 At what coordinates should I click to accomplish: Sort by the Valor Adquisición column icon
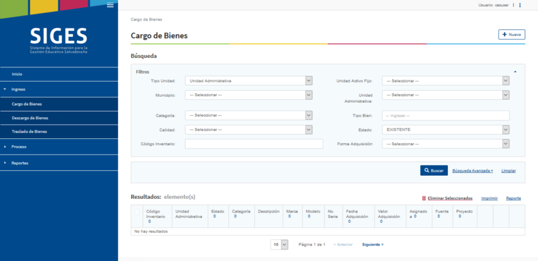[381, 221]
